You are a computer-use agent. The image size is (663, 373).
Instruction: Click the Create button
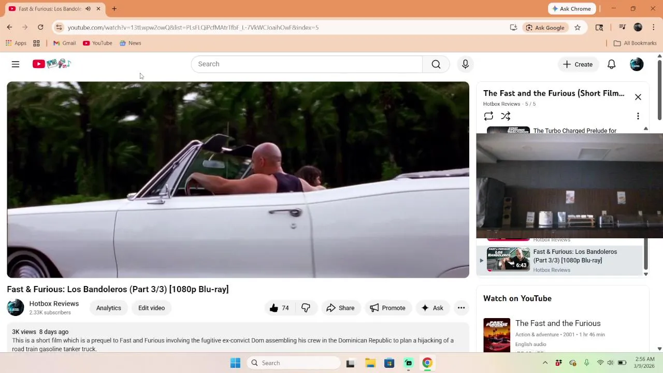click(x=578, y=64)
